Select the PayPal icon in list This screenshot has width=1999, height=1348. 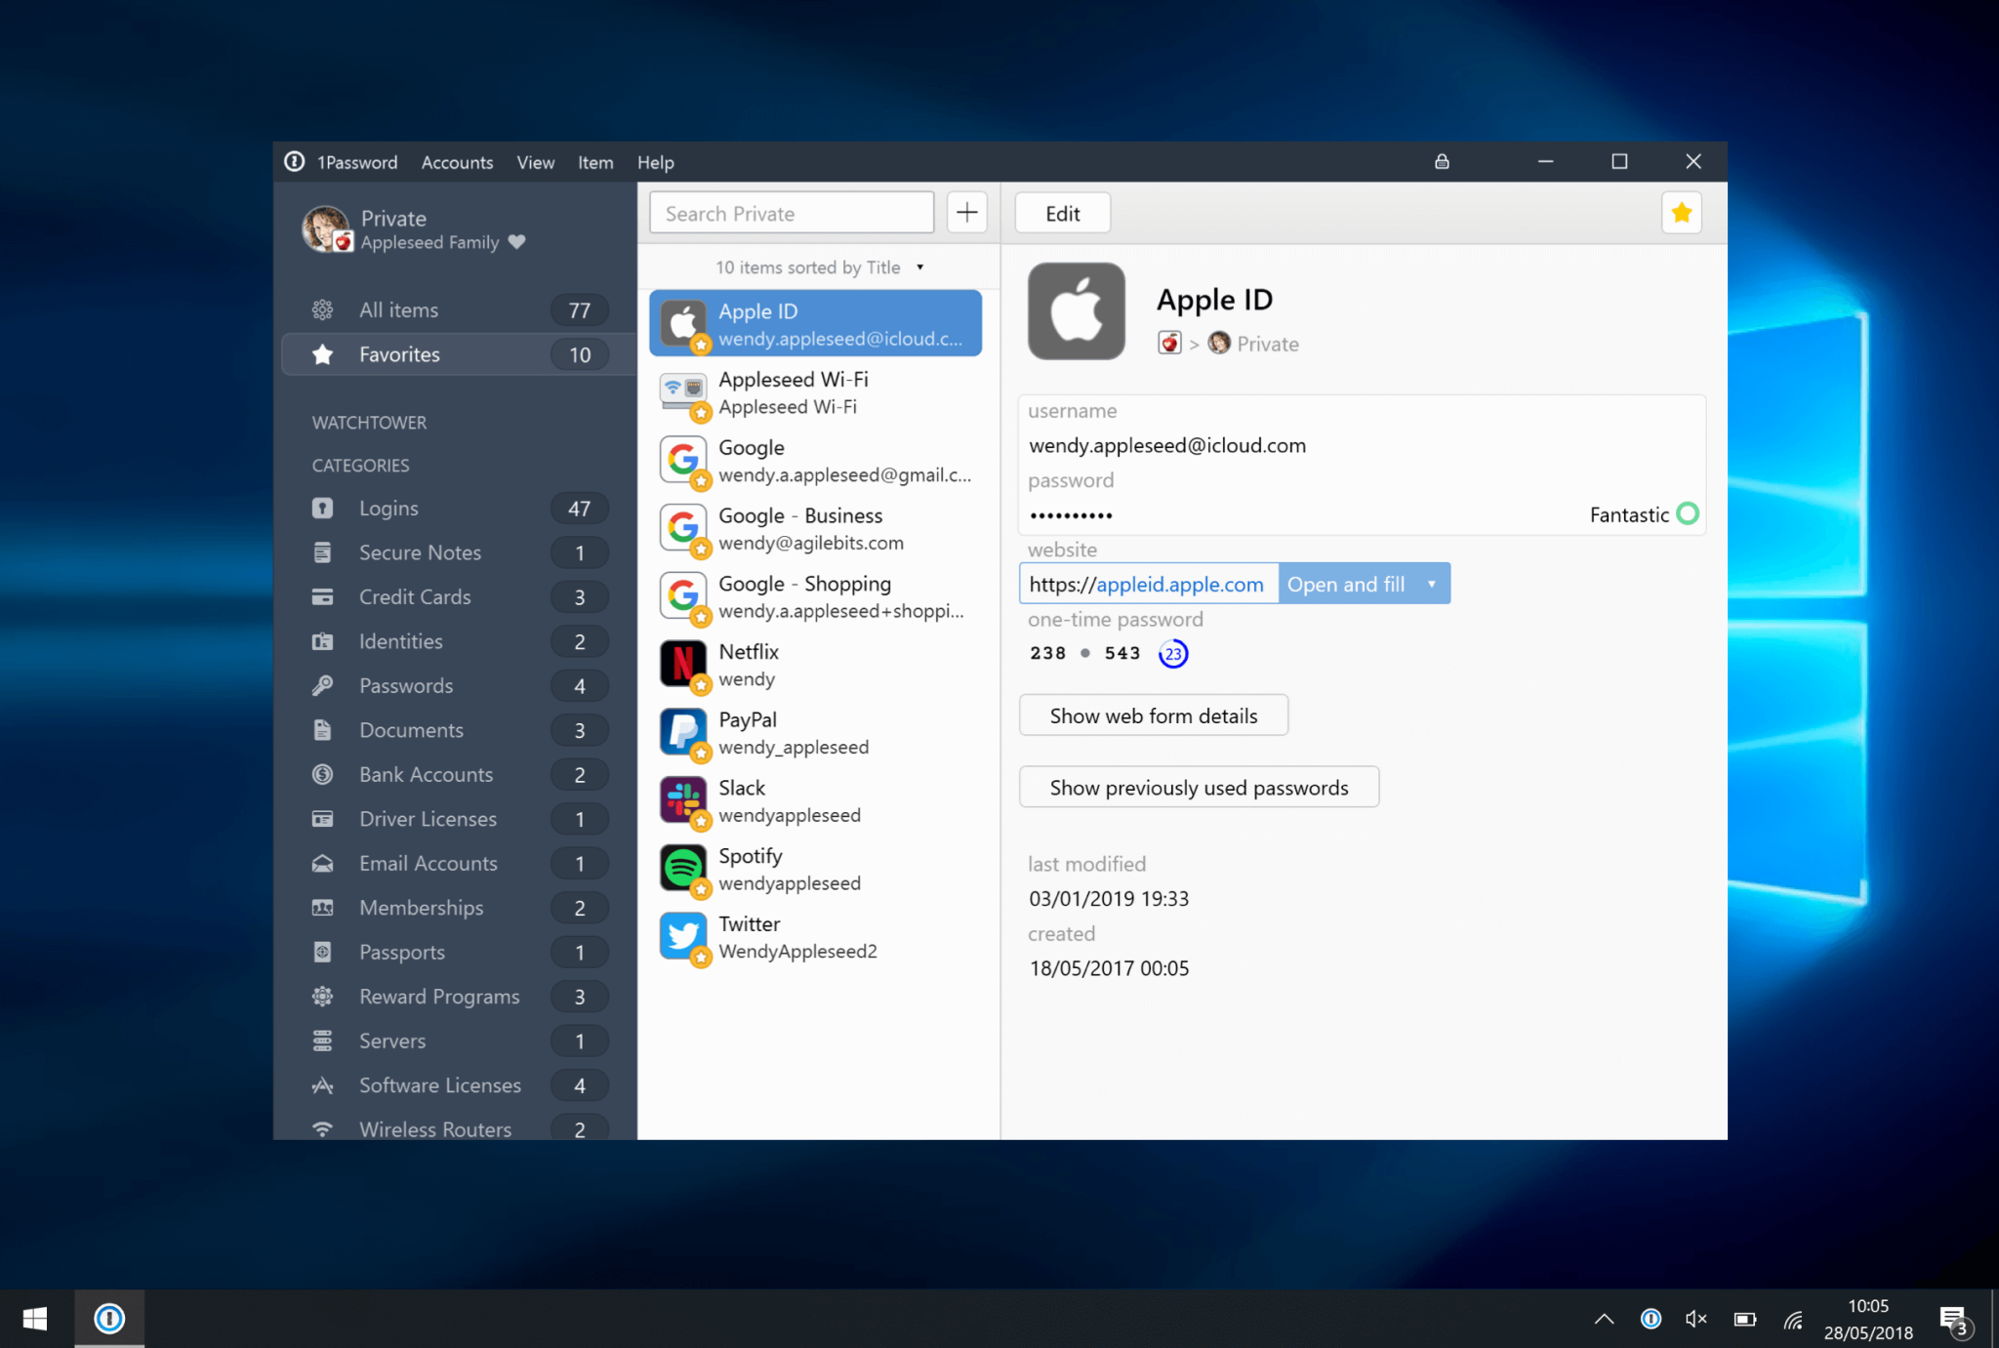(x=683, y=732)
